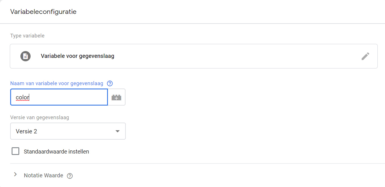
Task: Click the 'Versie van gegevenslaag' label
Action: tap(39, 117)
